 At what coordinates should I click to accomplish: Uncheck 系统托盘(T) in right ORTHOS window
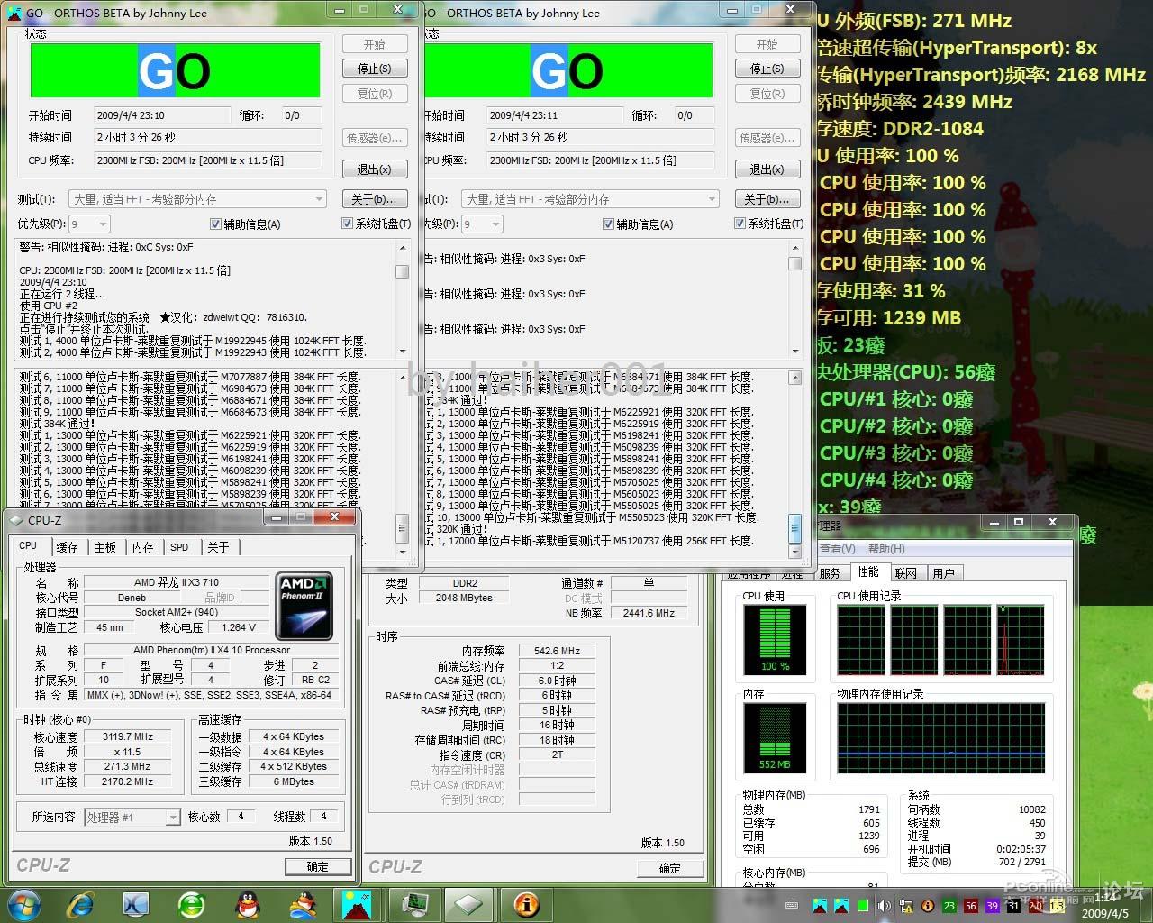tap(740, 224)
